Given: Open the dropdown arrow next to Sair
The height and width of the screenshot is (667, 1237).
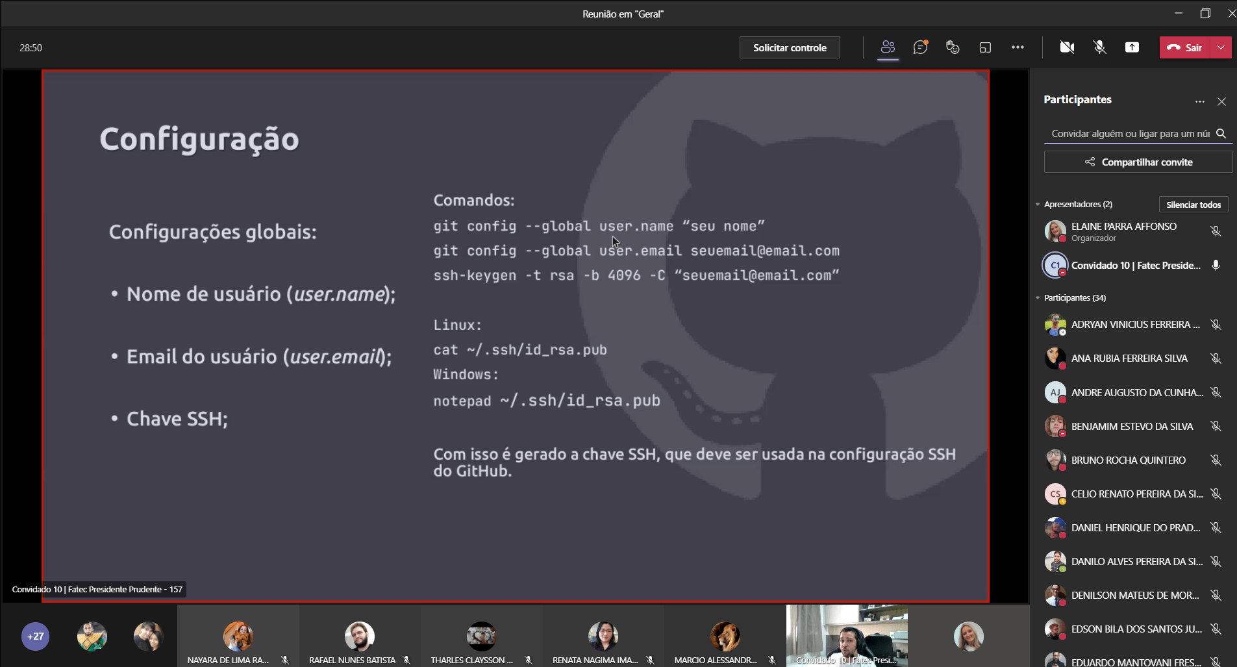Looking at the screenshot, I should pyautogui.click(x=1221, y=47).
